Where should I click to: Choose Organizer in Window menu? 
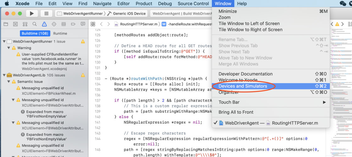coord(271,92)
